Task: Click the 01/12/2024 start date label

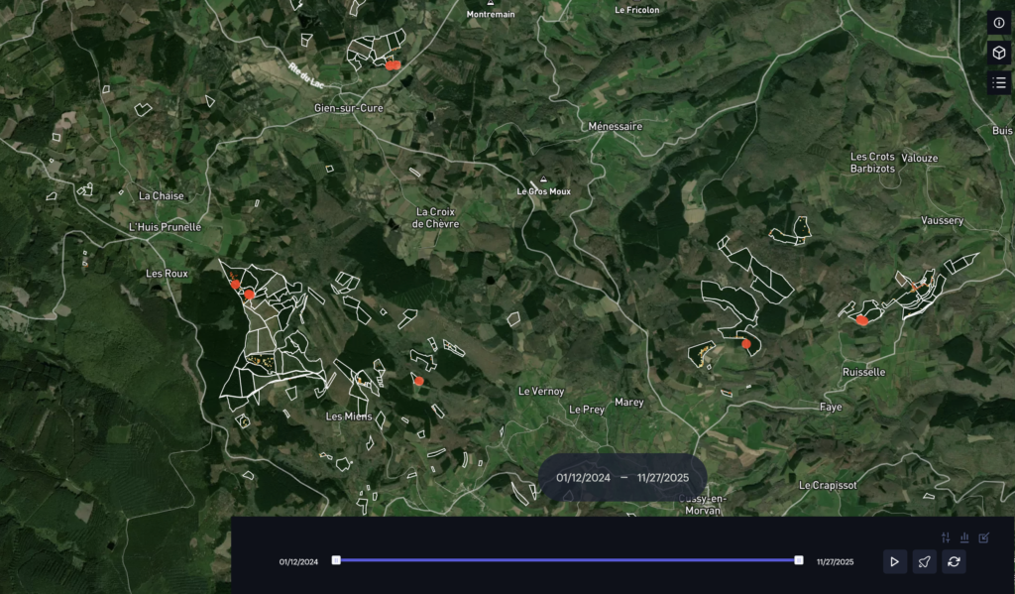Action: [298, 562]
